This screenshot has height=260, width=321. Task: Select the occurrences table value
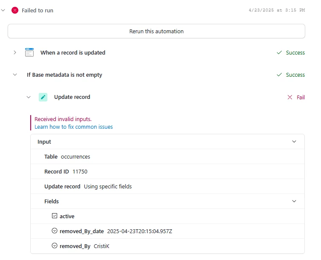(75, 157)
